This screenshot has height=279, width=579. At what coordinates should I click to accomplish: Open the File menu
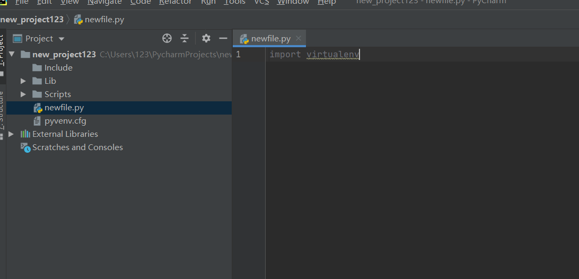(22, 2)
